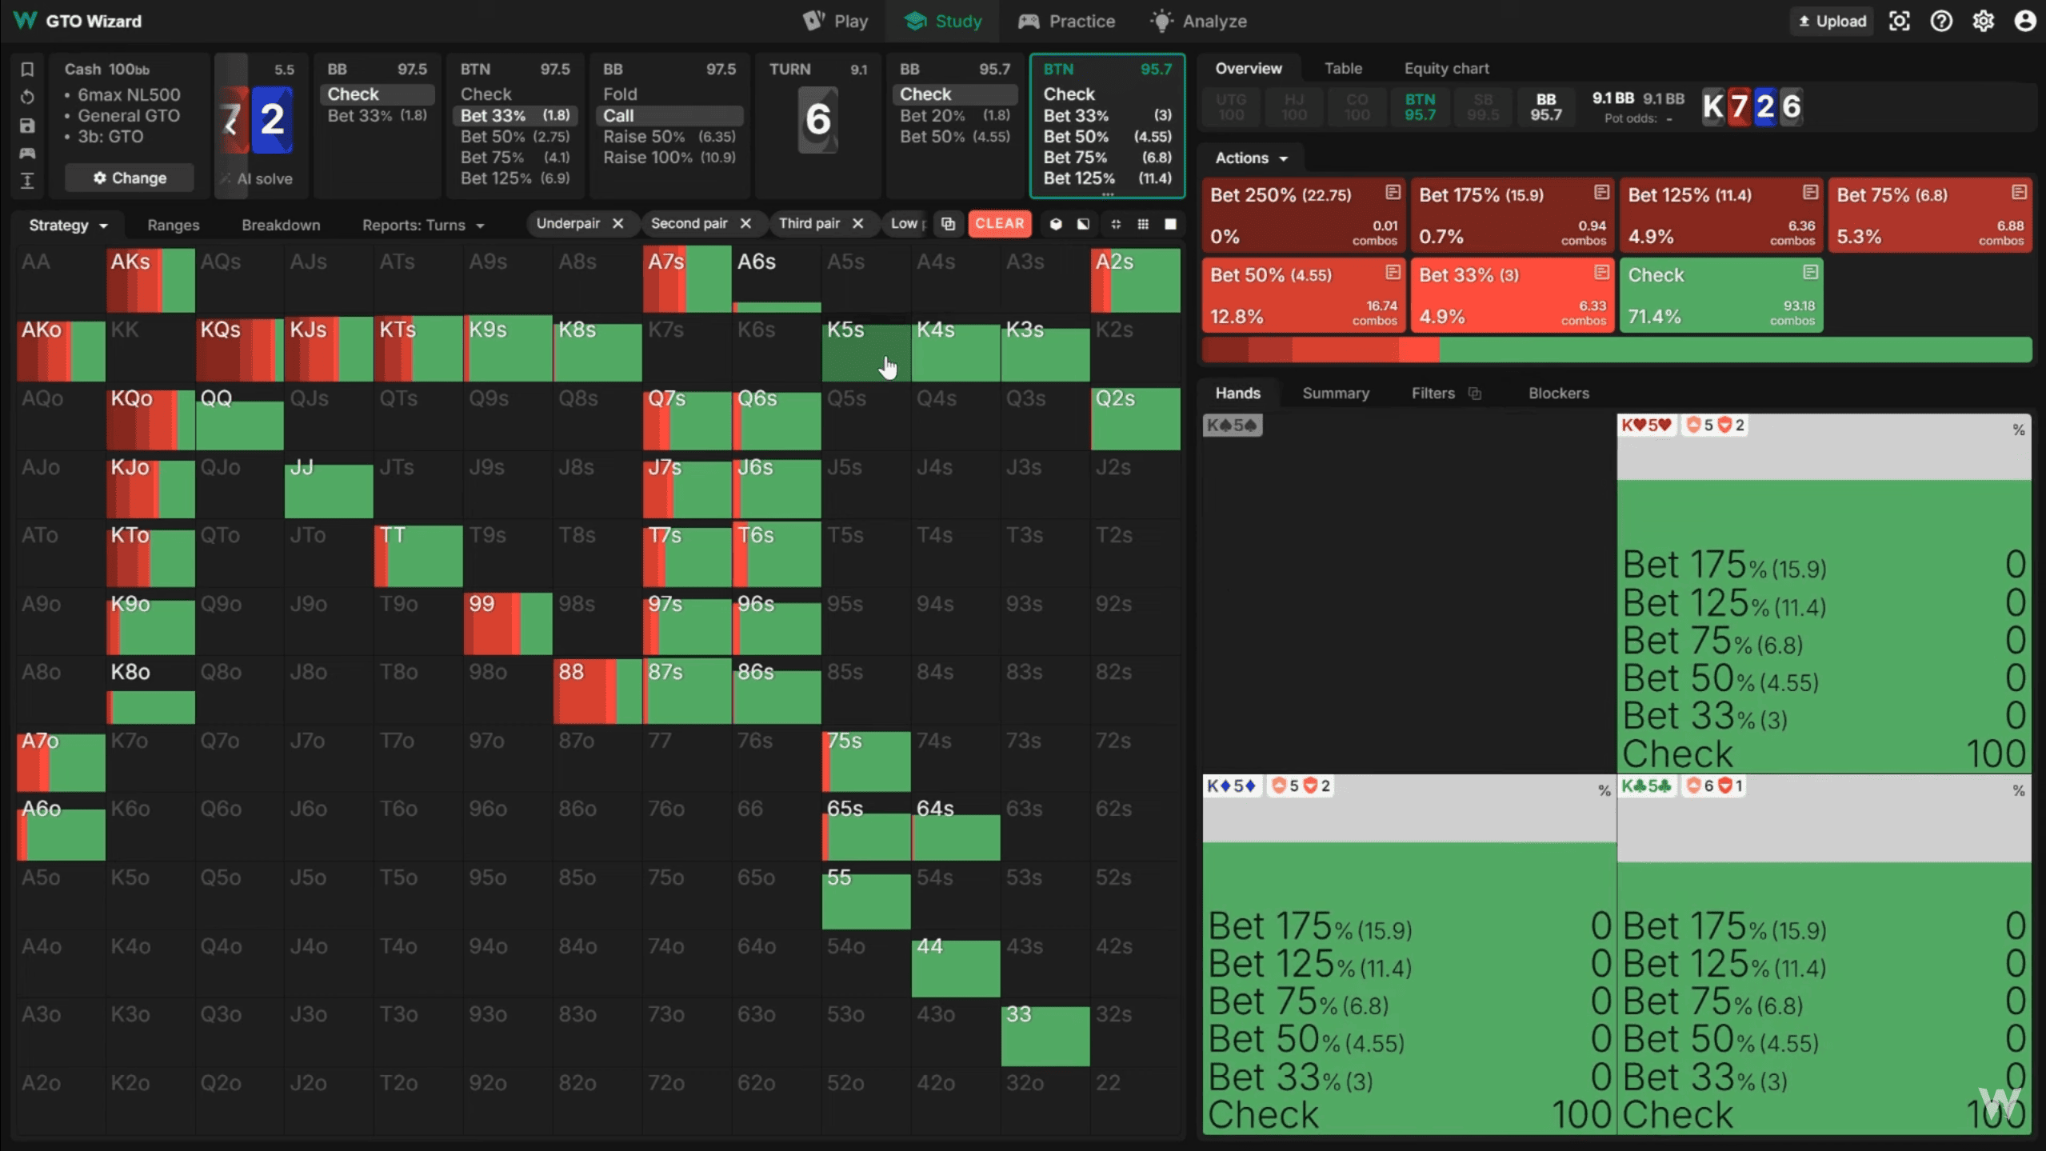Switch matrix to dotted grid view icon
Image resolution: width=2046 pixels, height=1151 pixels.
(1143, 224)
